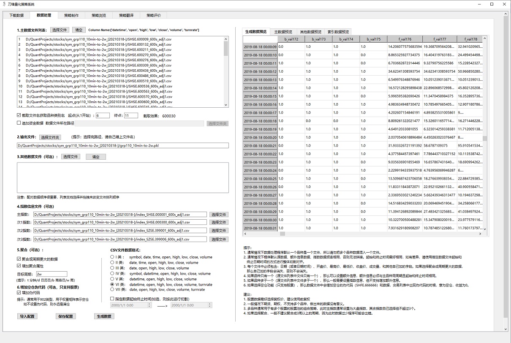Click 选择文件 for the 次2指数 row

click(219, 231)
